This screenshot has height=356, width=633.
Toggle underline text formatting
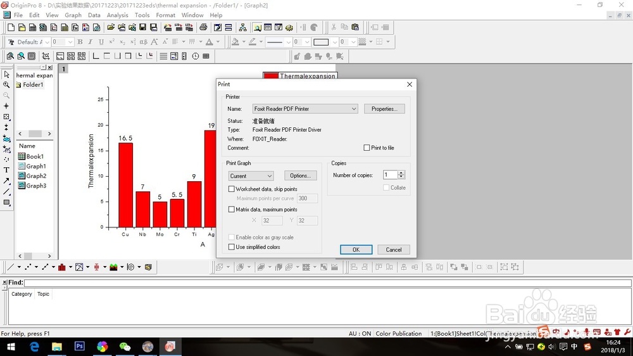pos(101,42)
